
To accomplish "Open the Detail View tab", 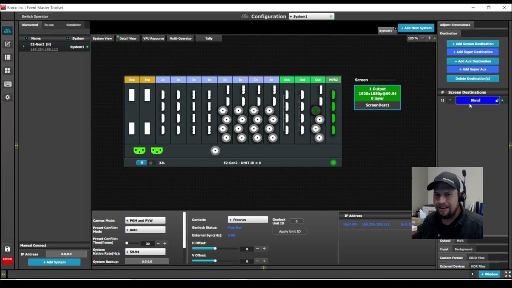I will 128,38.
